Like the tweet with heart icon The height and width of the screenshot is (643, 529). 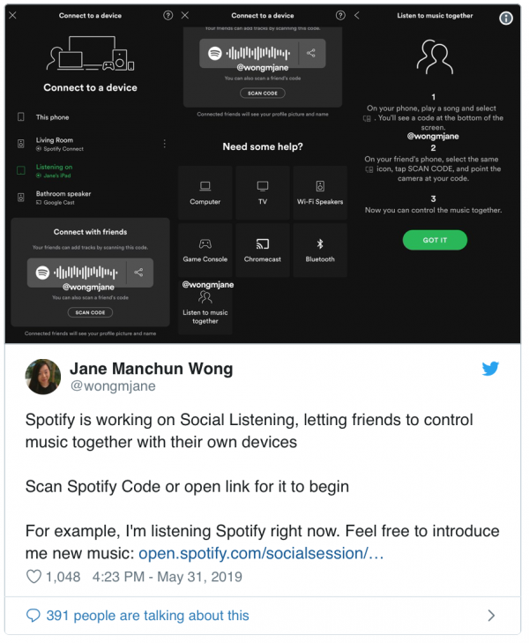(34, 577)
